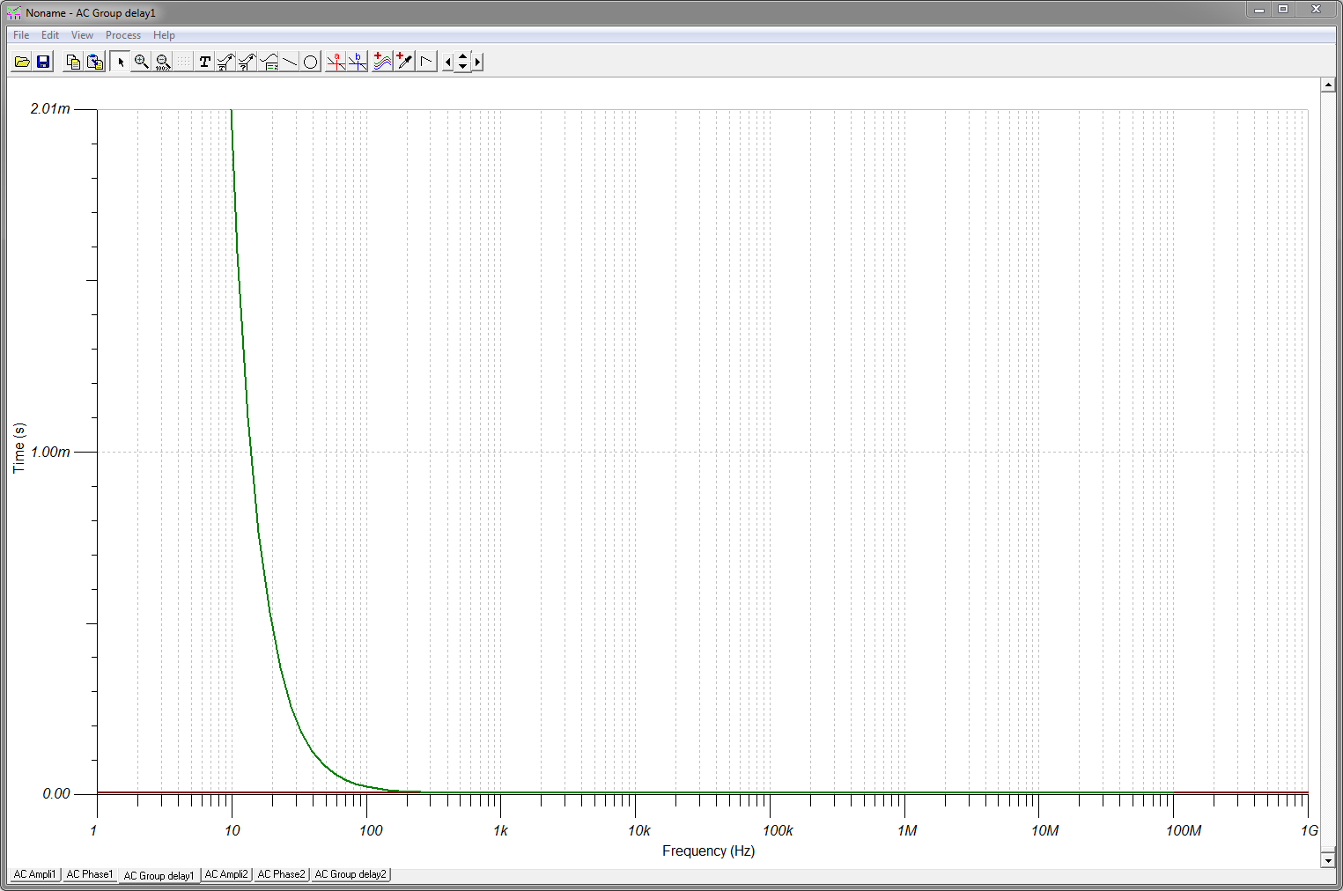Click the 1.00m y-axis value
Image resolution: width=1343 pixels, height=891 pixels.
pos(50,452)
